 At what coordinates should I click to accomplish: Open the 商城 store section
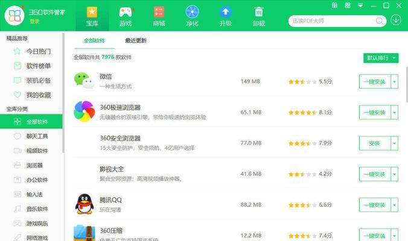159,17
